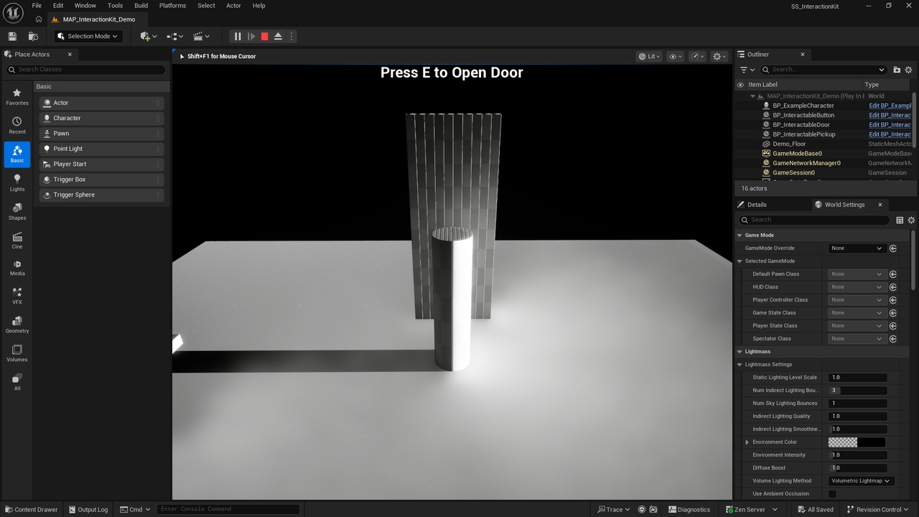Open the Lit view mode dropdown
This screenshot has height=517, width=919.
pyautogui.click(x=649, y=56)
